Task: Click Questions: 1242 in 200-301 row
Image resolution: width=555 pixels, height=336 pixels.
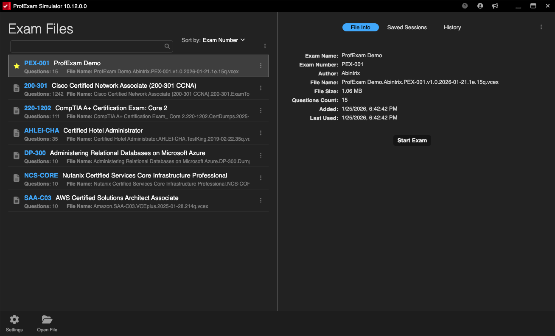Action: tap(44, 94)
